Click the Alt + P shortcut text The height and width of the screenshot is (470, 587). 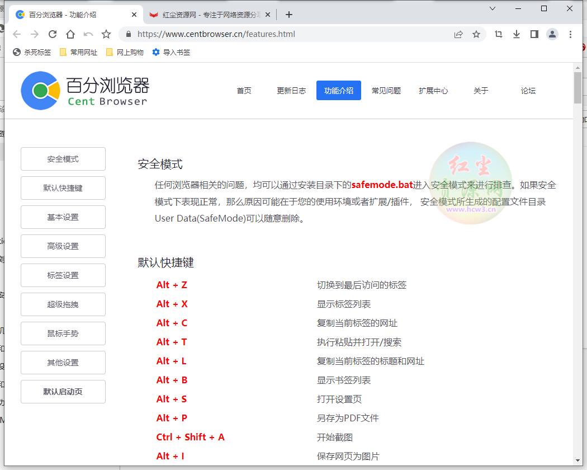(x=172, y=418)
